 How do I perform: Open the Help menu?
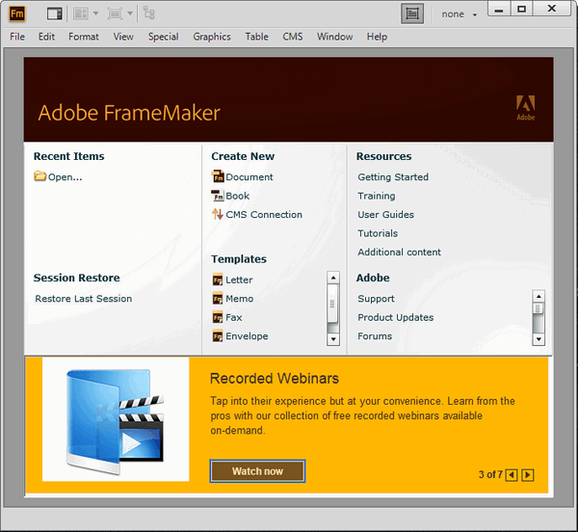coord(377,37)
